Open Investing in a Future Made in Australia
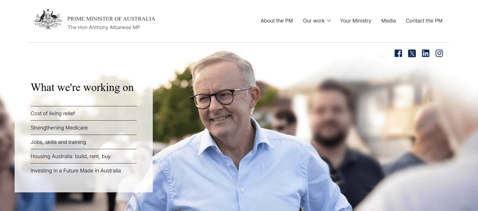478x211 pixels. click(x=76, y=171)
